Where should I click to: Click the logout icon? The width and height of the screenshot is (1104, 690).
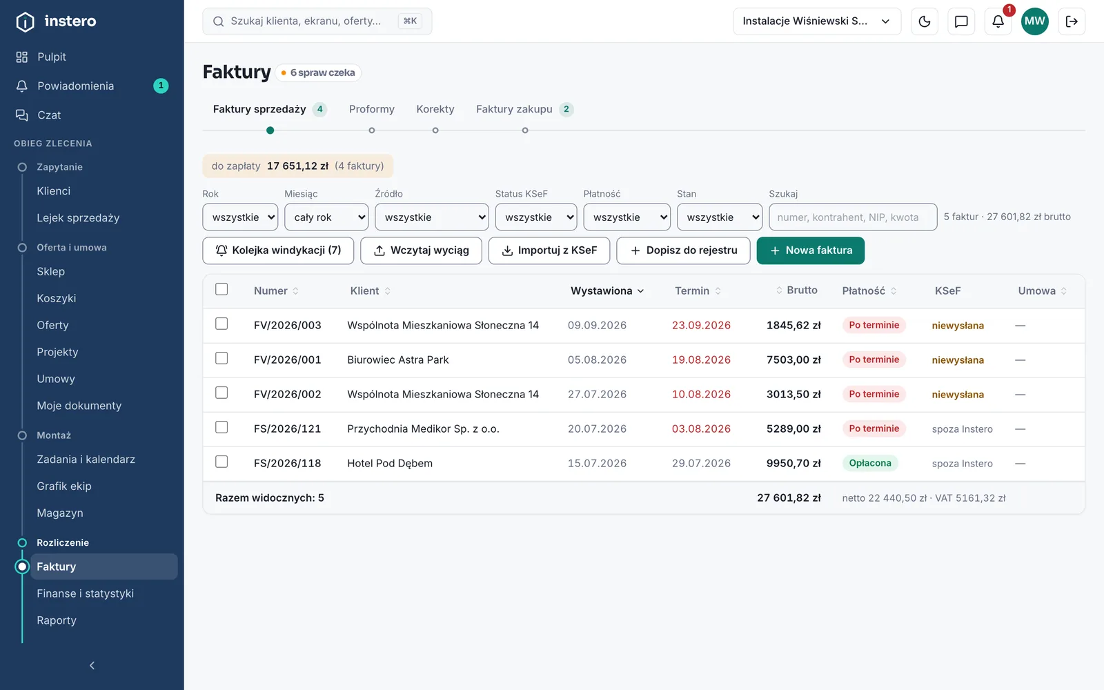point(1072,21)
